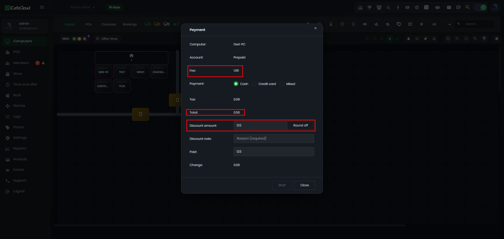Click the Discount amount input field

click(x=260, y=125)
